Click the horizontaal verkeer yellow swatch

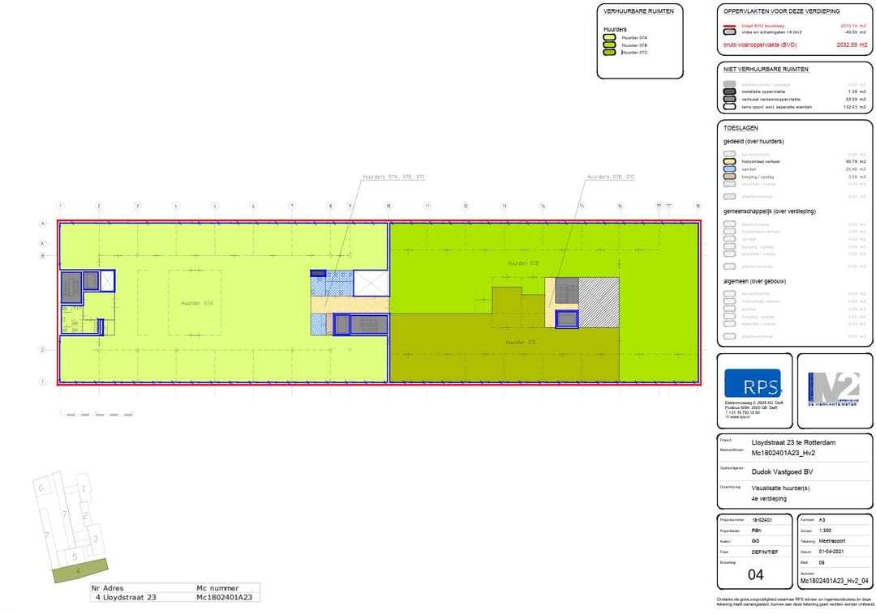(730, 161)
